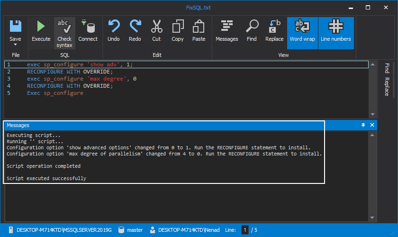This screenshot has height=237, width=398.
Task: Click the Connect database icon
Action: tap(88, 31)
